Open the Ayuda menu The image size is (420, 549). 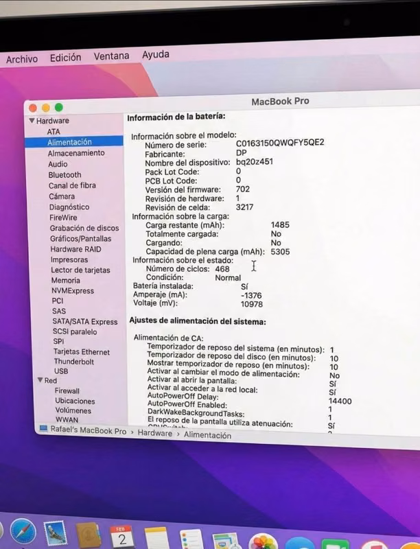pos(156,54)
